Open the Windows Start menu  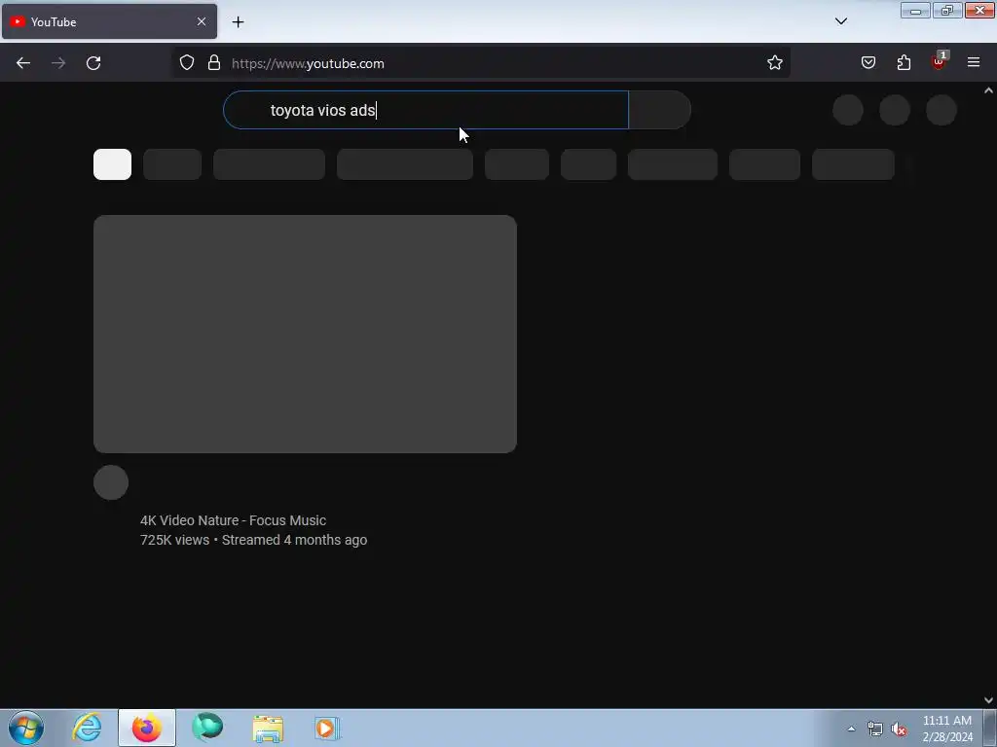click(25, 728)
